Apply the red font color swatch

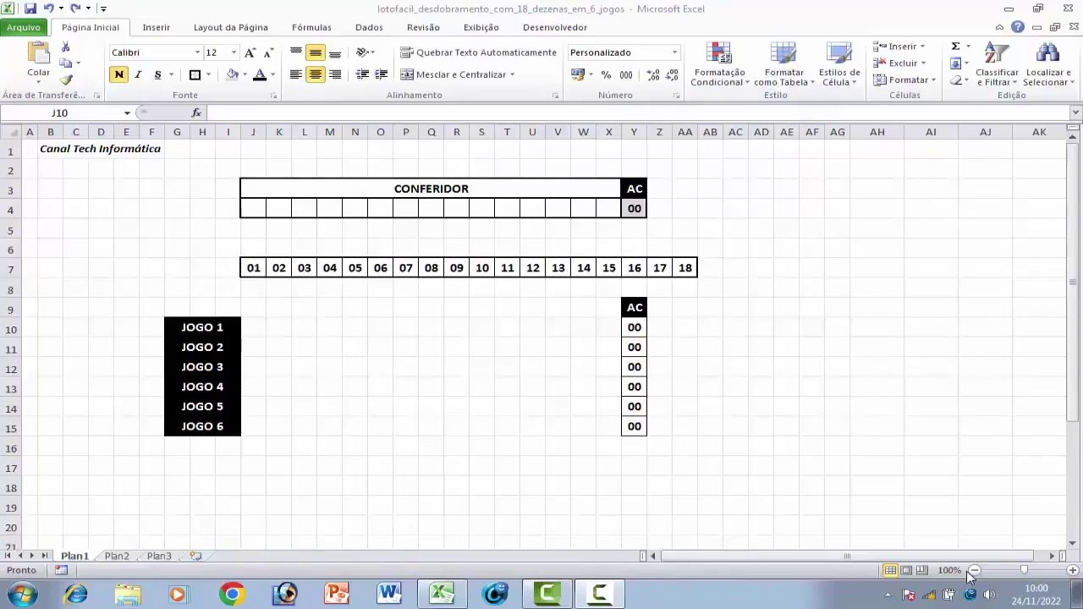pos(260,74)
